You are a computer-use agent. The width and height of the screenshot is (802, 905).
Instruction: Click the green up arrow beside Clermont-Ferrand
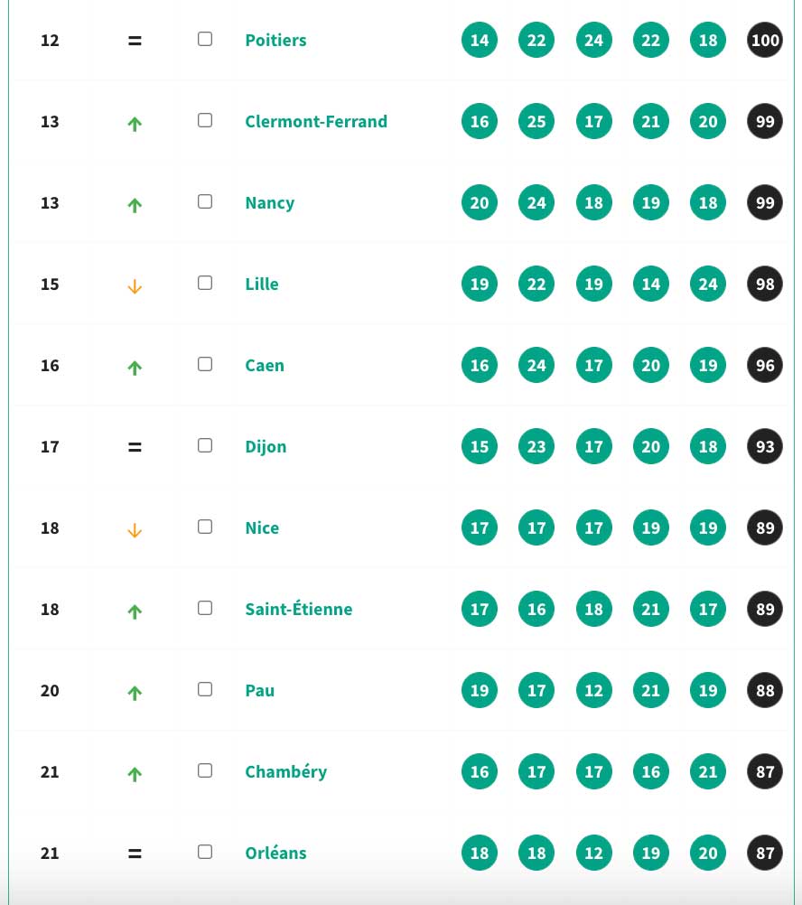click(x=135, y=124)
